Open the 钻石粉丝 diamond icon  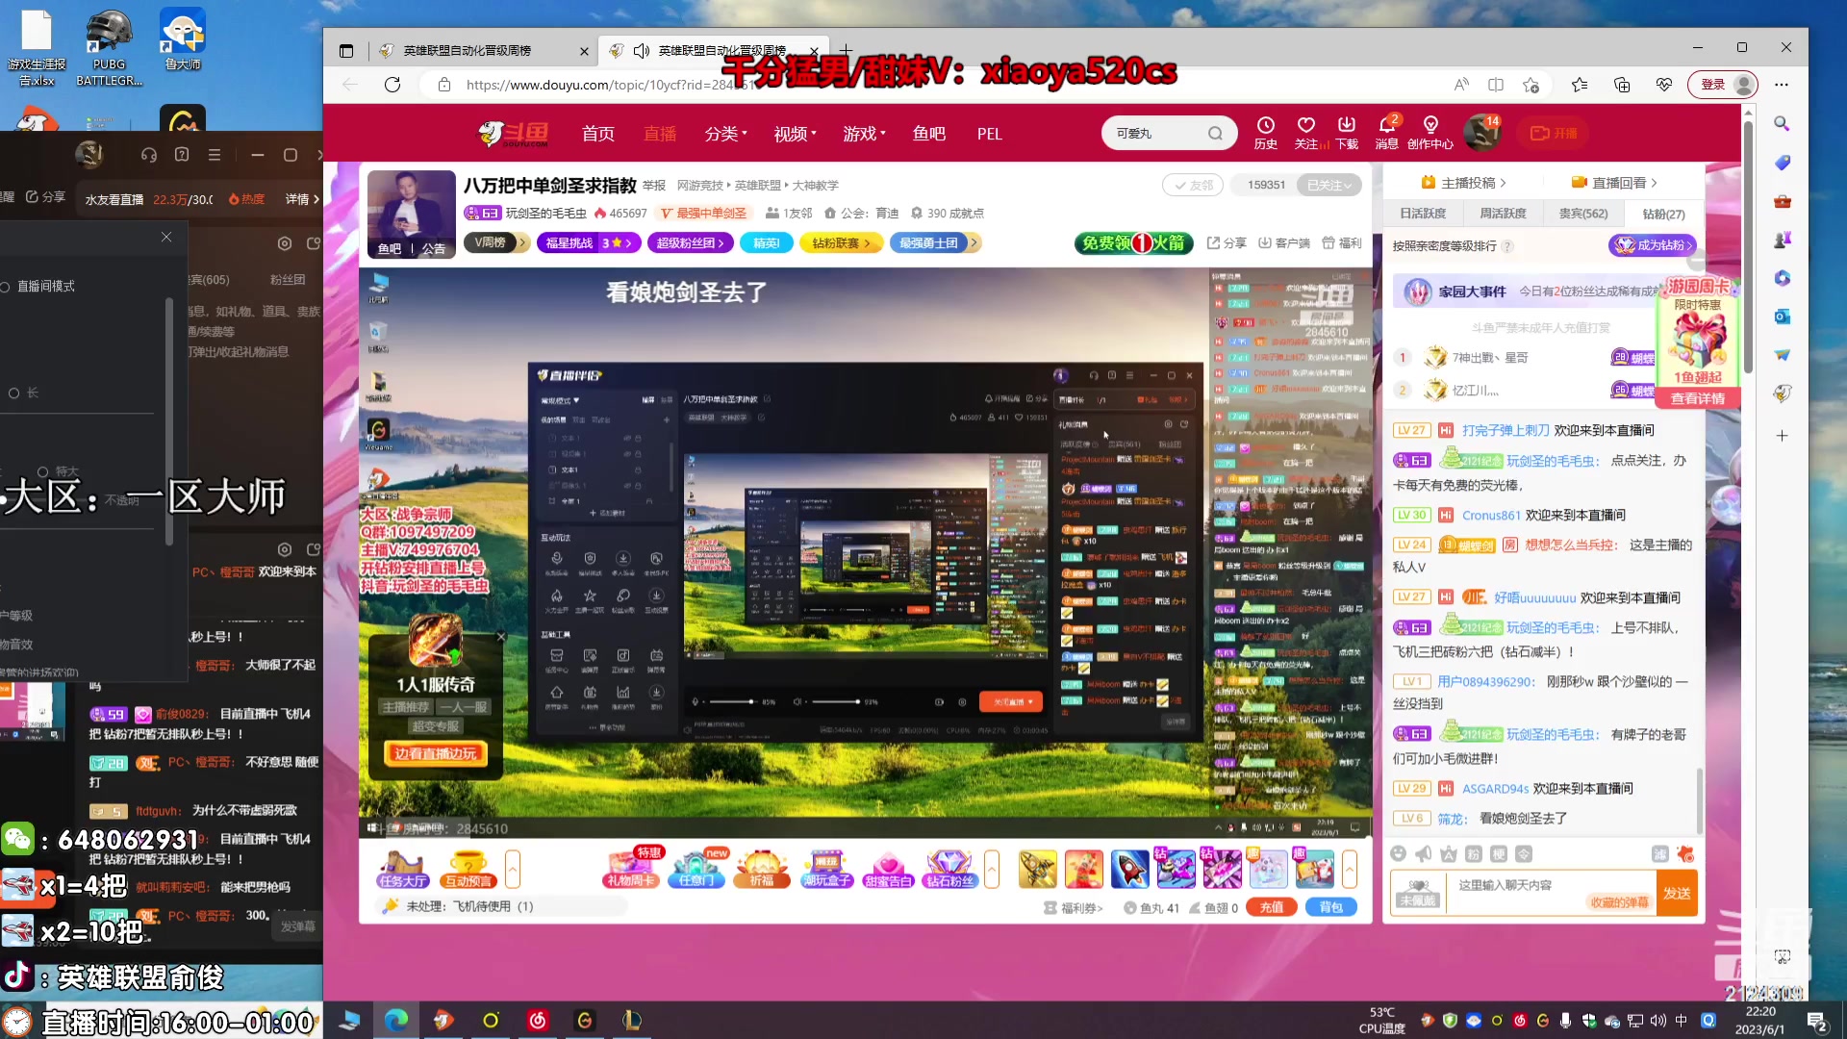click(949, 869)
